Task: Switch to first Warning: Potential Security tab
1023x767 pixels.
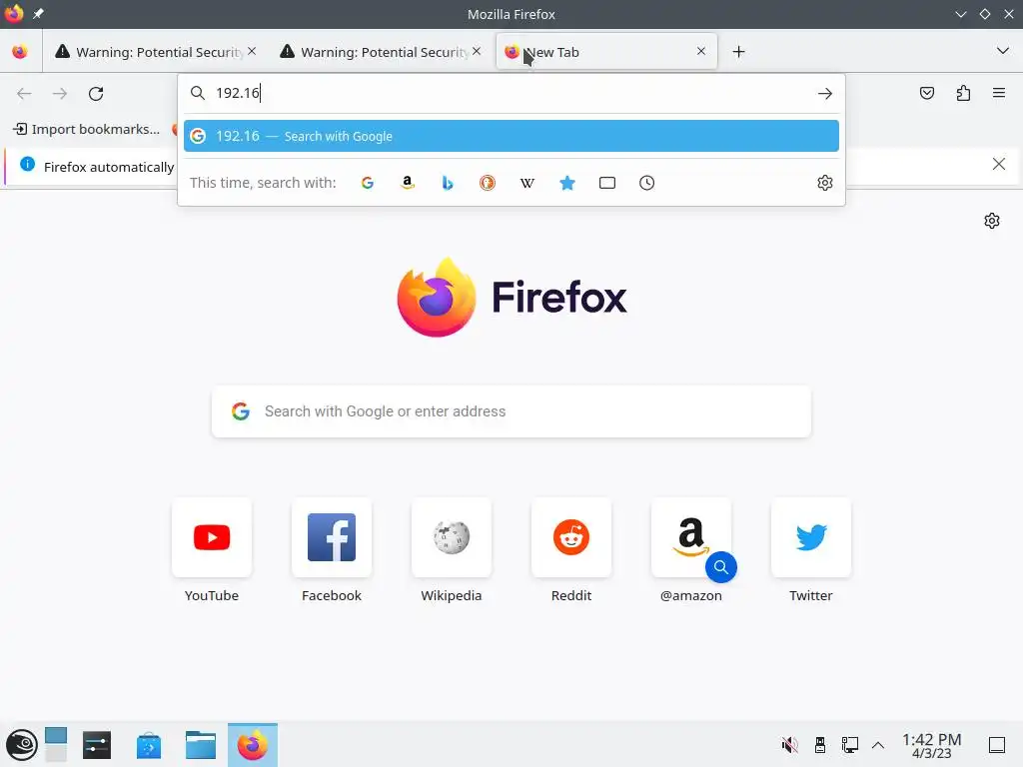Action: pyautogui.click(x=155, y=52)
